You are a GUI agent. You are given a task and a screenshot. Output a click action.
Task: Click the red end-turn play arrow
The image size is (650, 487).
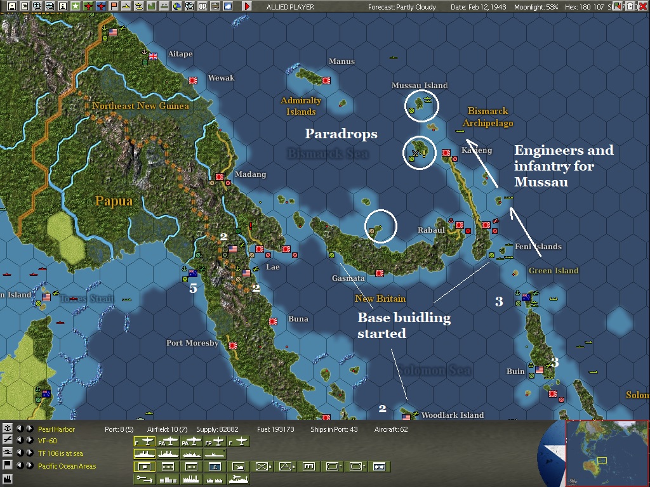247,6
